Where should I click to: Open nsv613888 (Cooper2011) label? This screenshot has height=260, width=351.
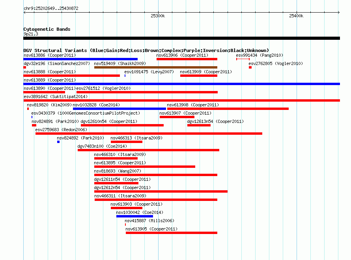pos(50,72)
